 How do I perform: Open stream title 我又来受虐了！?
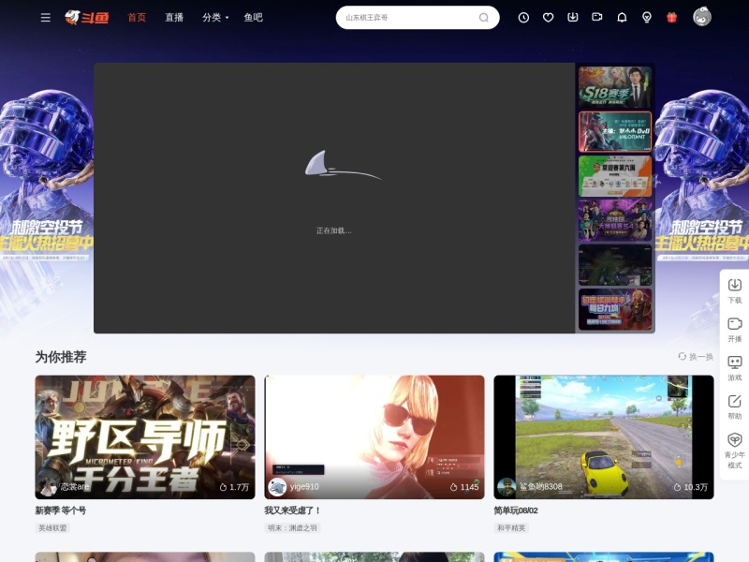point(293,510)
